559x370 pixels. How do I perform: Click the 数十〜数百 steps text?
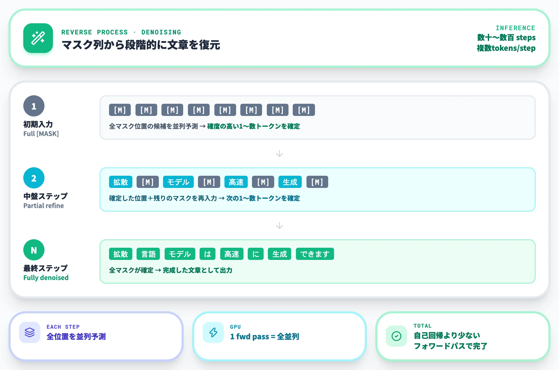click(x=506, y=38)
